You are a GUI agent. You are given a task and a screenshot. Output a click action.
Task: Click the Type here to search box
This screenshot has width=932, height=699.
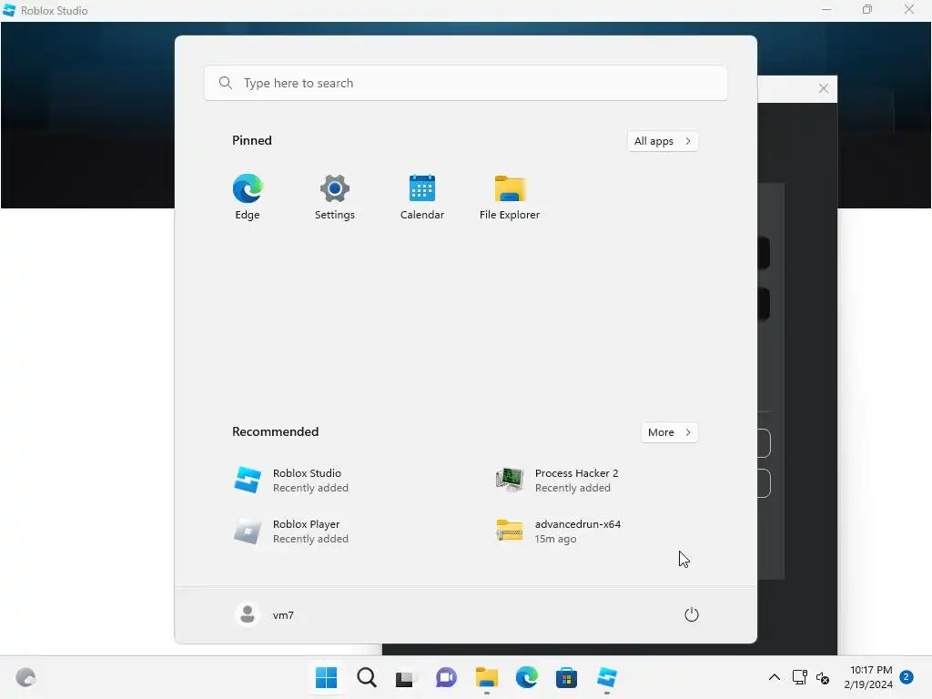pos(466,83)
